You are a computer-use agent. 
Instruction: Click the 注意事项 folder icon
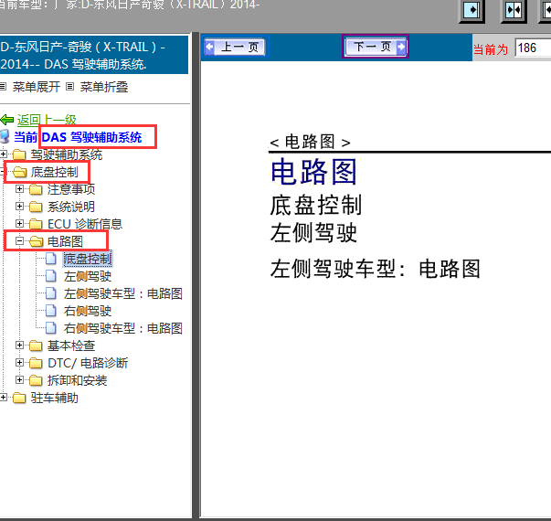36,189
